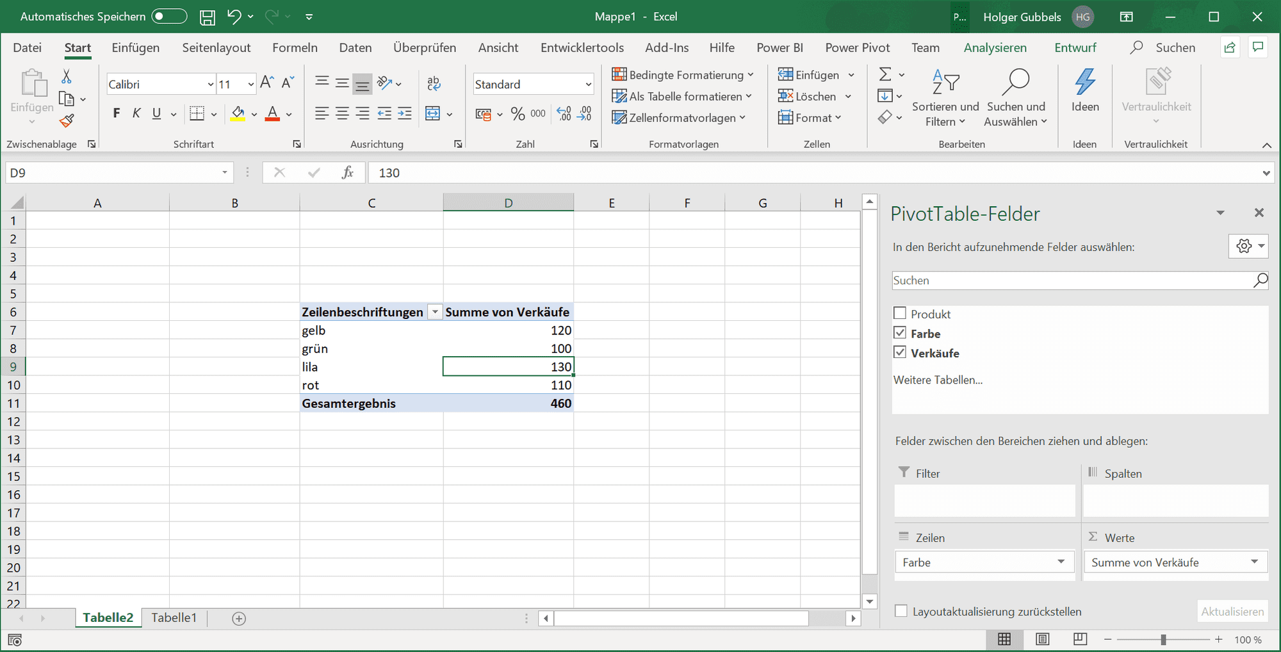Uncheck the Farbe field checkbox
The width and height of the screenshot is (1281, 652).
(900, 333)
